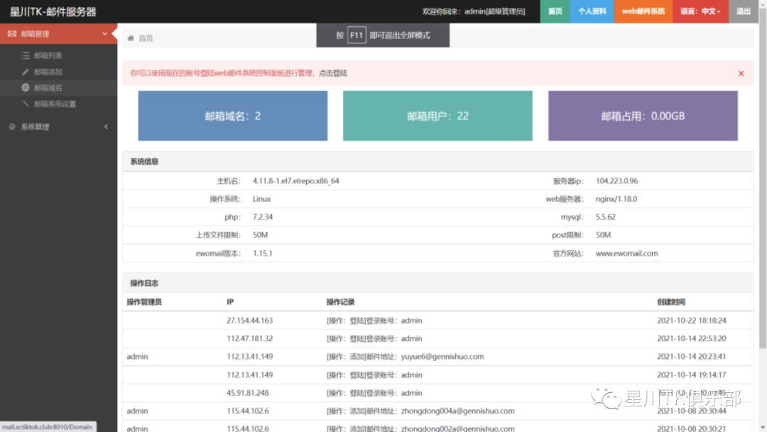Open the 语言: 中文 language dropdown
This screenshot has height=432, width=767.
click(x=700, y=11)
